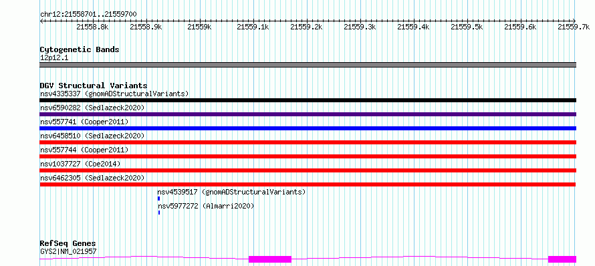The image size is (595, 266).
Task: Select the red nsv557744 variant bar
Action: [308, 156]
